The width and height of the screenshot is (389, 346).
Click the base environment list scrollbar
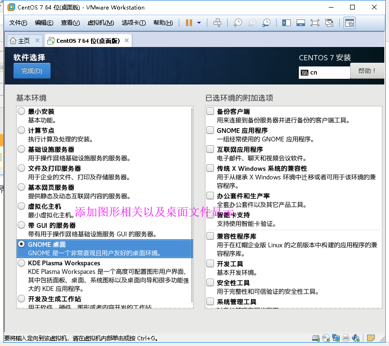[x=192, y=205]
